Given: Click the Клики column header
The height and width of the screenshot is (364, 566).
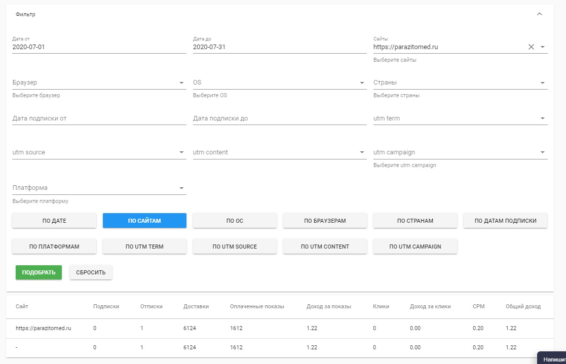Looking at the screenshot, I should click(381, 306).
